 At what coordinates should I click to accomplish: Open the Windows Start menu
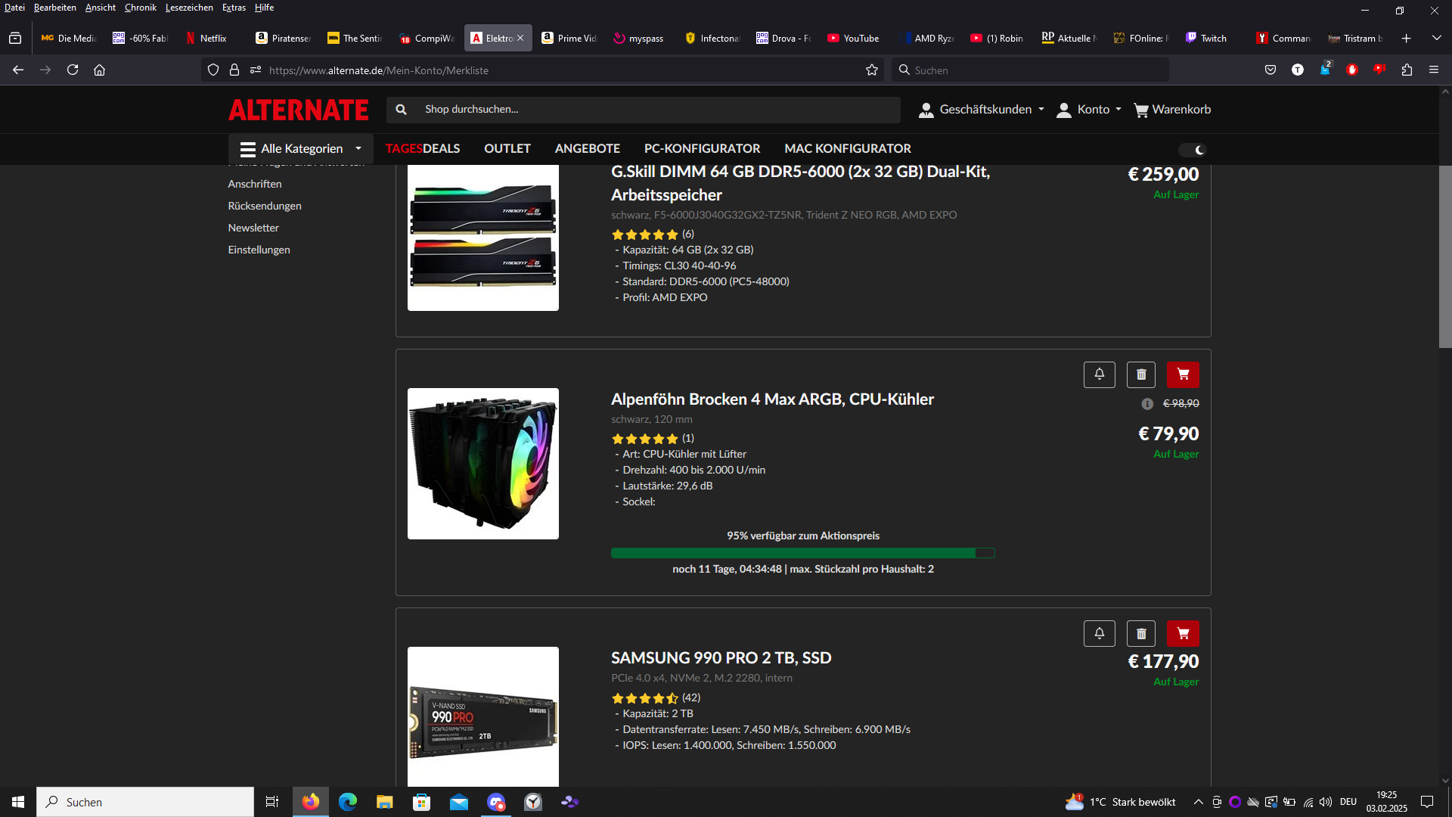[x=18, y=802]
